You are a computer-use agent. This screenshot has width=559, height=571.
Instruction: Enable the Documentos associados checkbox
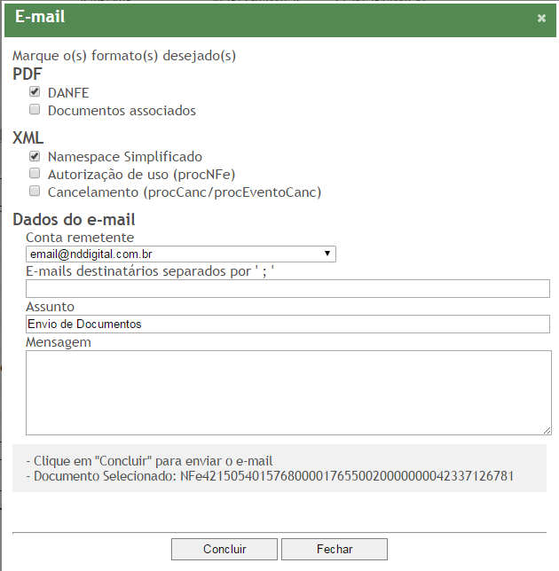point(35,111)
